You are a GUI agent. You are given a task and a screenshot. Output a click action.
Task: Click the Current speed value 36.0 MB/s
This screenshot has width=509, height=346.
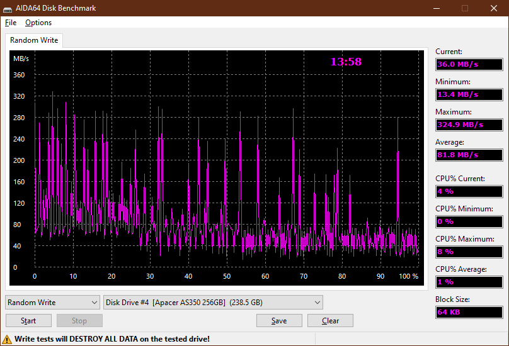point(469,64)
